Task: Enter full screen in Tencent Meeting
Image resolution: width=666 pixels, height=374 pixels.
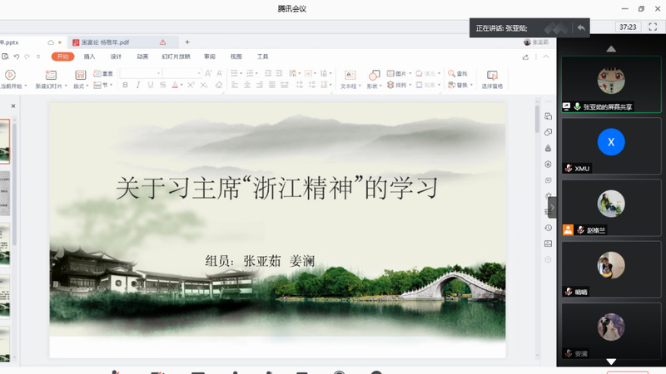Action: [653, 27]
